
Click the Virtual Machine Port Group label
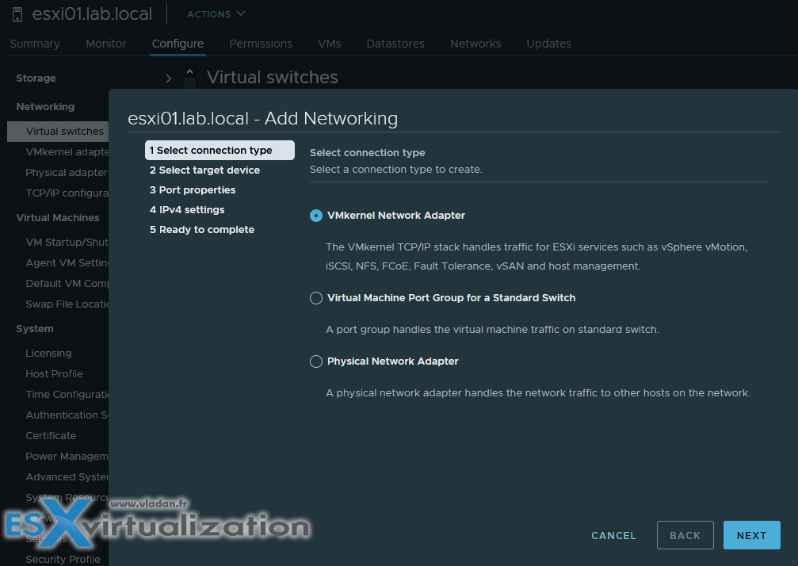452,298
